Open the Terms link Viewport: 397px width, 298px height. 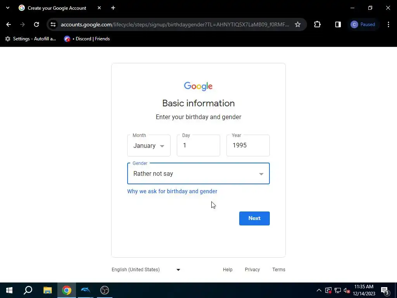pyautogui.click(x=279, y=270)
